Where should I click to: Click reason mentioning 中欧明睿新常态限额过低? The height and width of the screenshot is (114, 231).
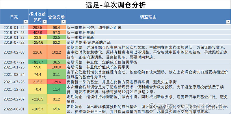pyautogui.click(x=148, y=52)
